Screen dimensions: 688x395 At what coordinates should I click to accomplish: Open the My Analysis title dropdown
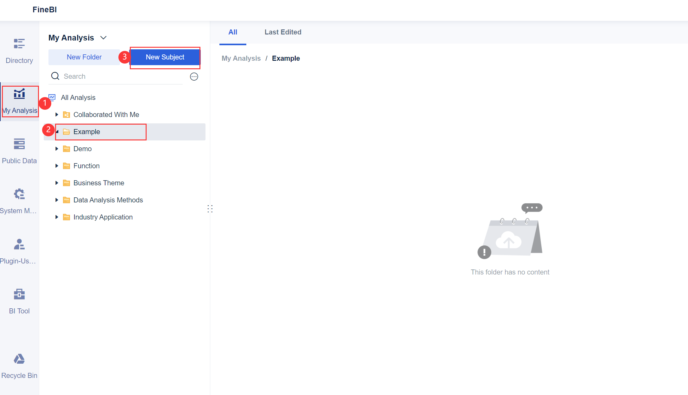(x=104, y=37)
